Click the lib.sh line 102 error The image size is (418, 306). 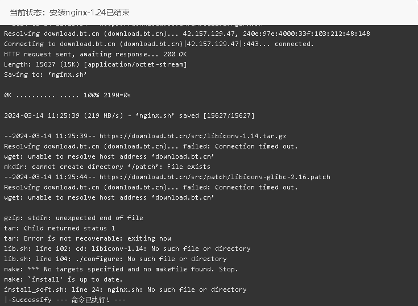coord(127,249)
